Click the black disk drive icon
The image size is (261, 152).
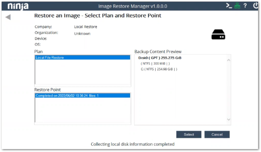pos(218,34)
